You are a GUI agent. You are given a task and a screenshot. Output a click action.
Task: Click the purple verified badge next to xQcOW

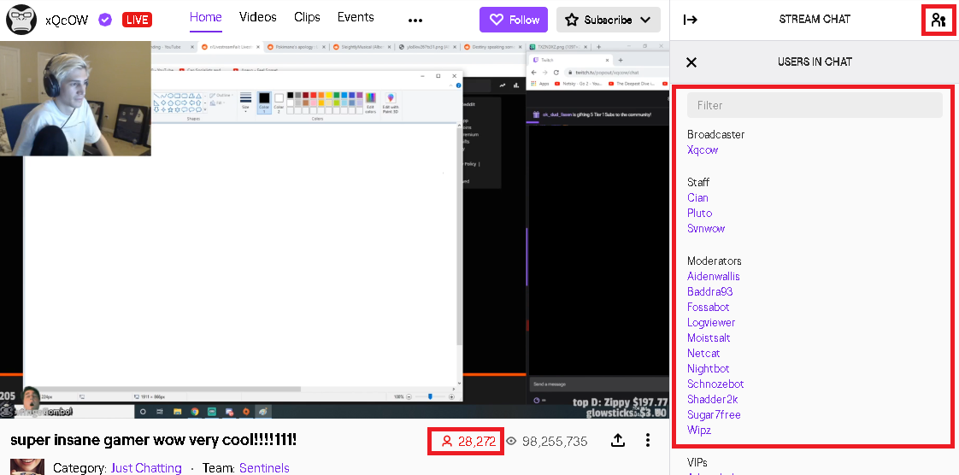pyautogui.click(x=105, y=20)
